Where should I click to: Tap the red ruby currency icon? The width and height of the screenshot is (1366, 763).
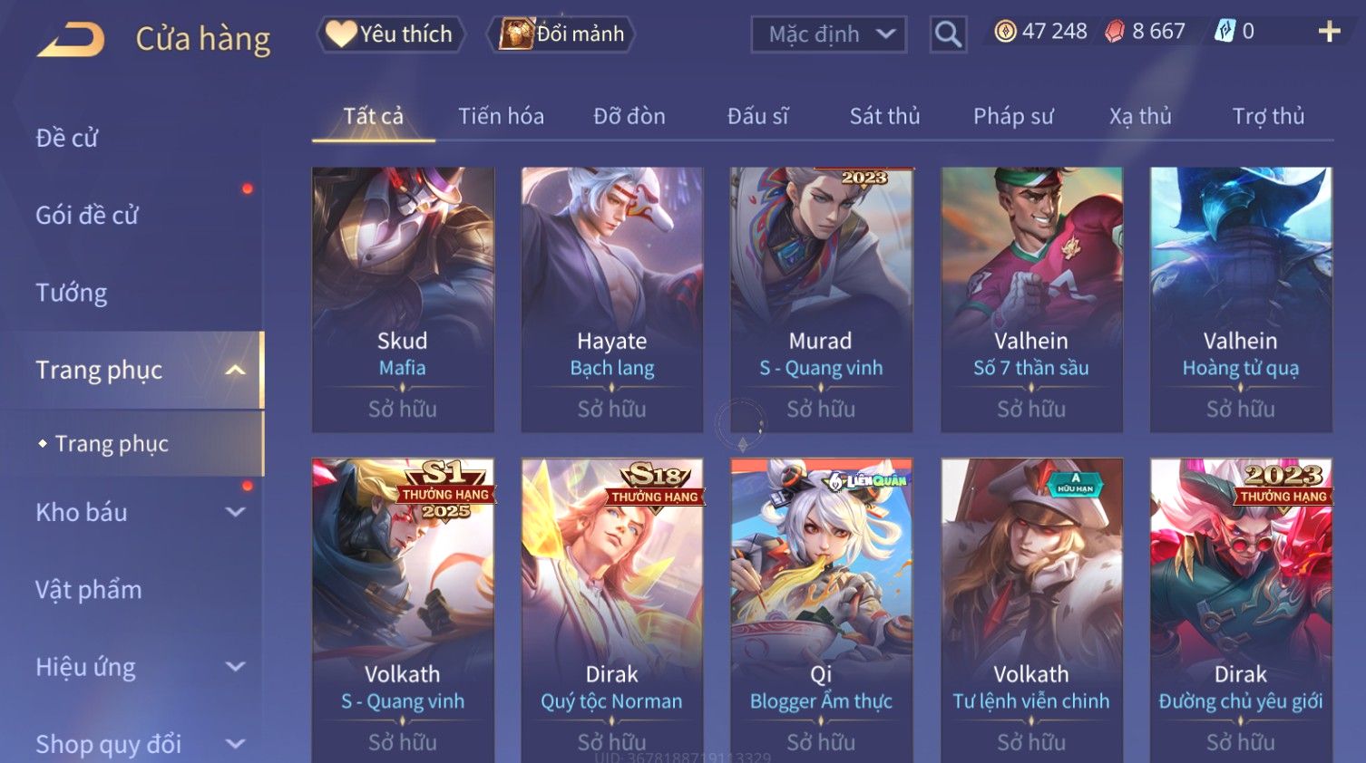click(1115, 32)
